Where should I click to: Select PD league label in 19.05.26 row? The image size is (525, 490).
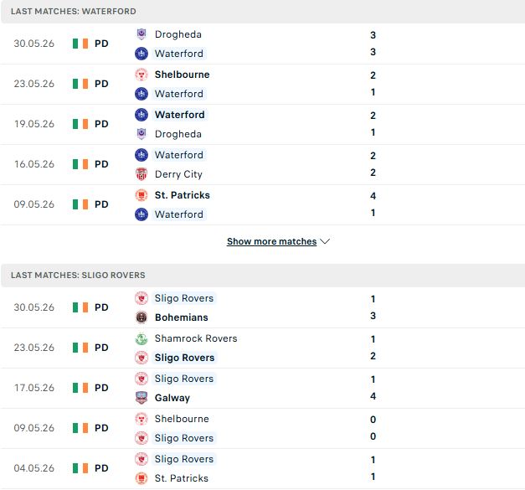tap(101, 124)
